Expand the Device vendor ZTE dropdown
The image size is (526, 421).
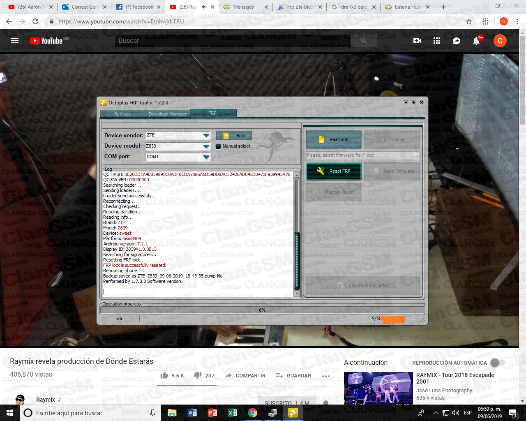click(206, 135)
